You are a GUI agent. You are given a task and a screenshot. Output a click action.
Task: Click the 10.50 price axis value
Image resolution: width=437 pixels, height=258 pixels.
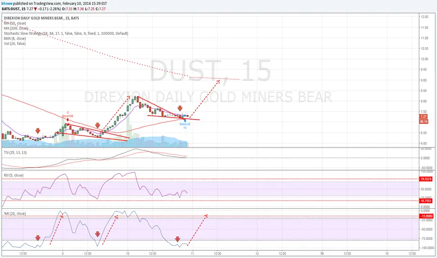point(424,48)
